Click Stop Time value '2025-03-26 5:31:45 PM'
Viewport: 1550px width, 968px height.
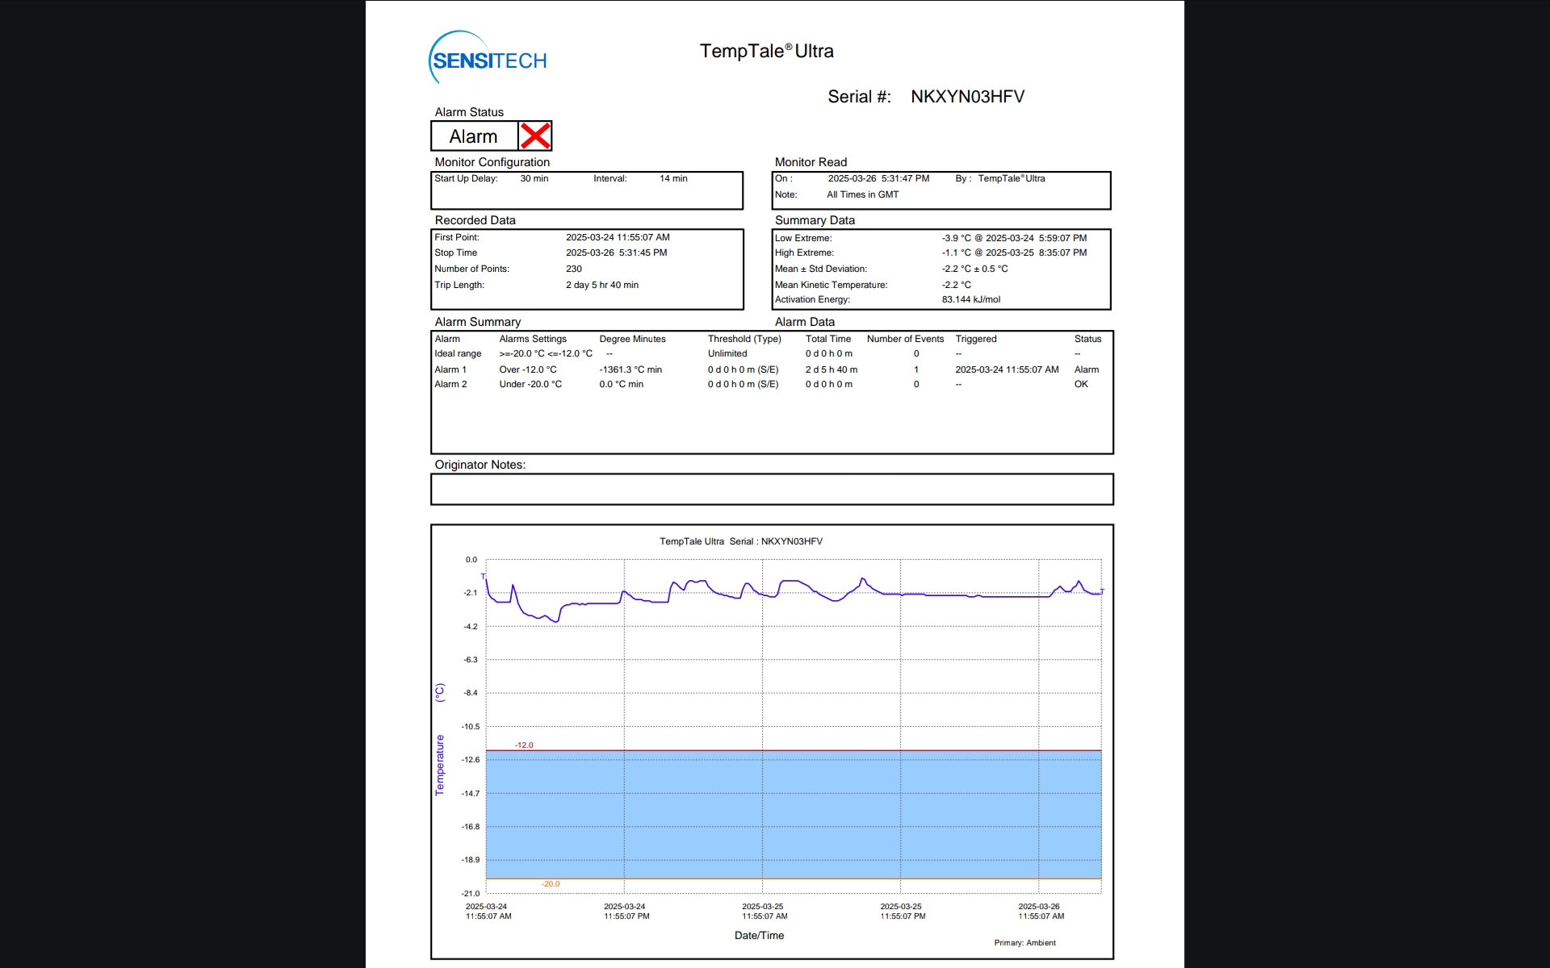[x=616, y=252]
